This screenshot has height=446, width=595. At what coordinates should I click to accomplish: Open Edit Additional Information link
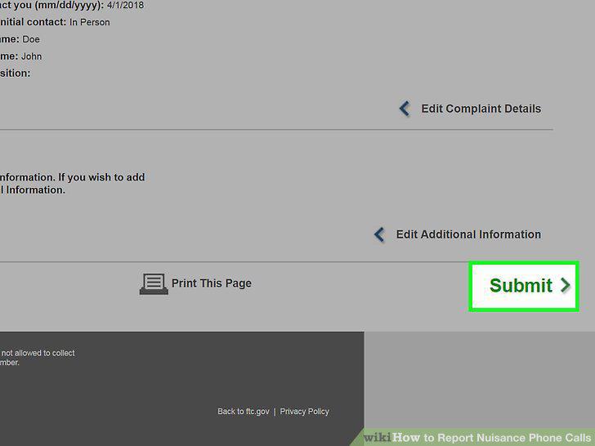tap(468, 234)
